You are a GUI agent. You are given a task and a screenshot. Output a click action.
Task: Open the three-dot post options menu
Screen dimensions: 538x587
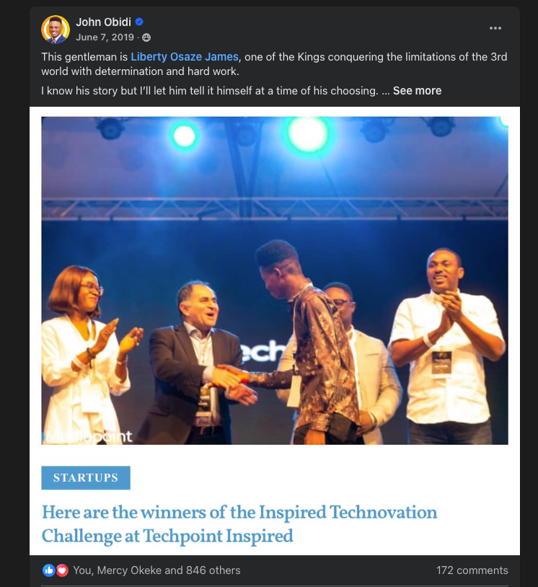(x=495, y=28)
